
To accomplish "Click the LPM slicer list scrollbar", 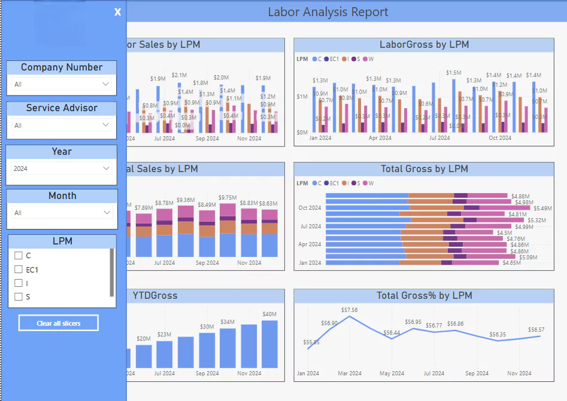I will 112,273.
